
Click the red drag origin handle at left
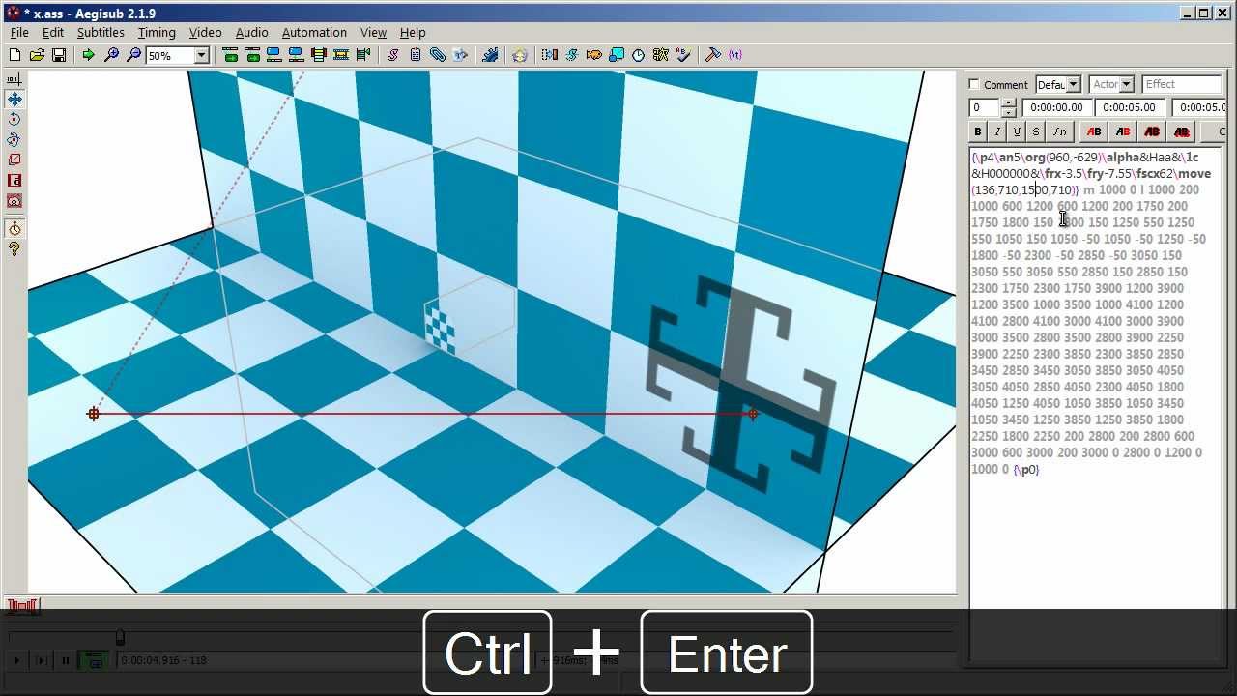(93, 414)
